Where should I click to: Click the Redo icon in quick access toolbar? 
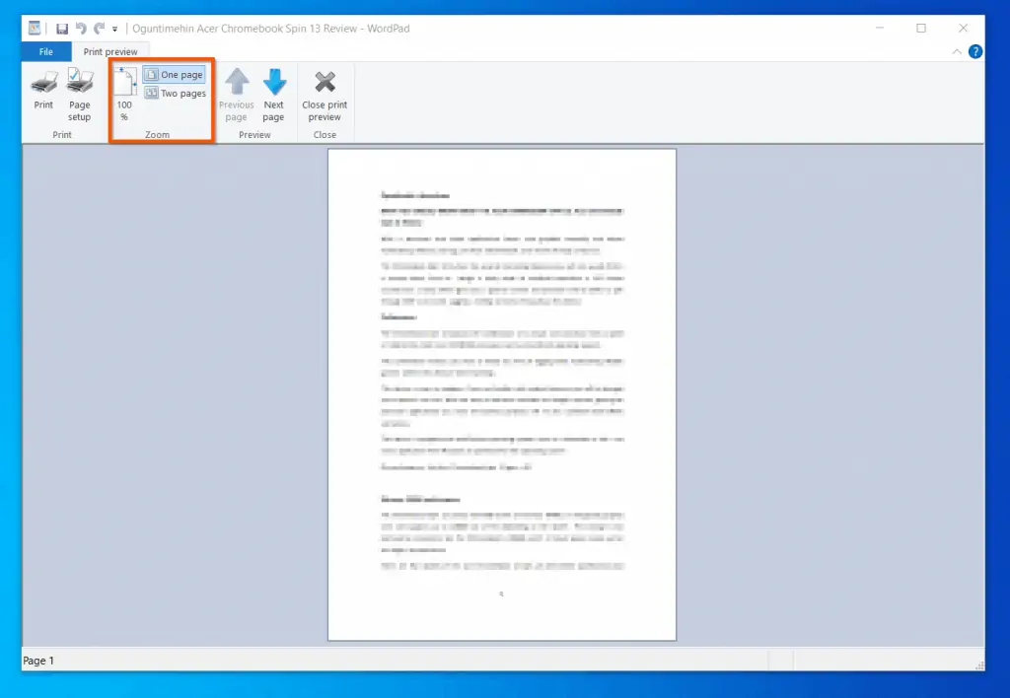point(99,29)
